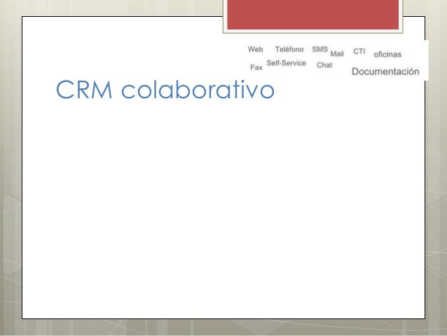
Task: Click the 'Chat' label
Action: 324,65
